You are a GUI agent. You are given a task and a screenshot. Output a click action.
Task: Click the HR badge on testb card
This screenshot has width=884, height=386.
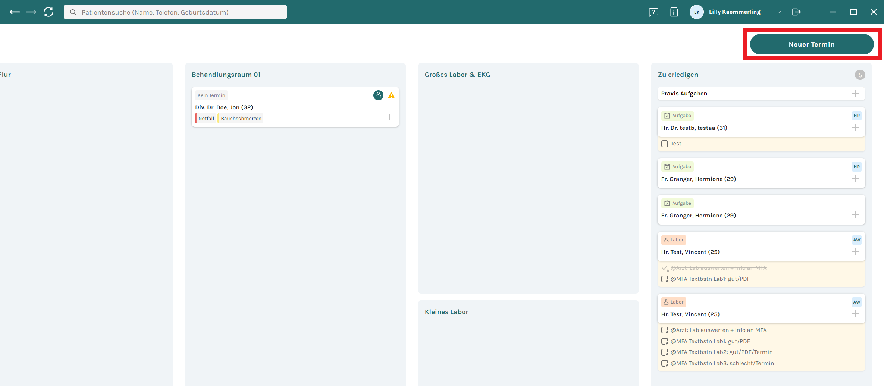click(x=857, y=116)
